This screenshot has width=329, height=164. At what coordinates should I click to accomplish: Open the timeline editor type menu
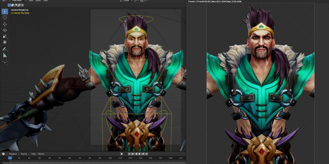pos(4,154)
